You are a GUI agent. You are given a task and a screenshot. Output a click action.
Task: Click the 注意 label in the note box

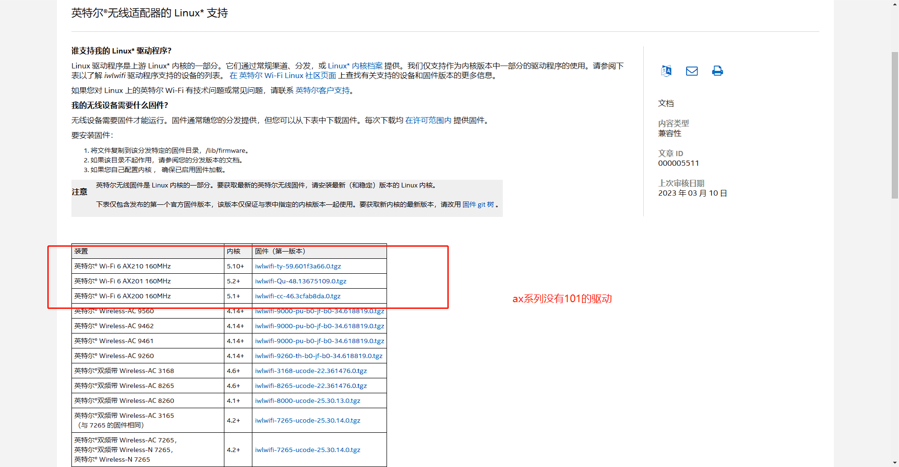point(80,192)
